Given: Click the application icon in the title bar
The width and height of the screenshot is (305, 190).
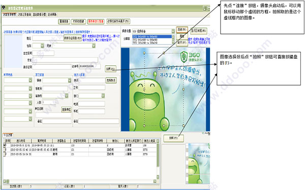Looking at the screenshot, I should [x=4, y=8].
